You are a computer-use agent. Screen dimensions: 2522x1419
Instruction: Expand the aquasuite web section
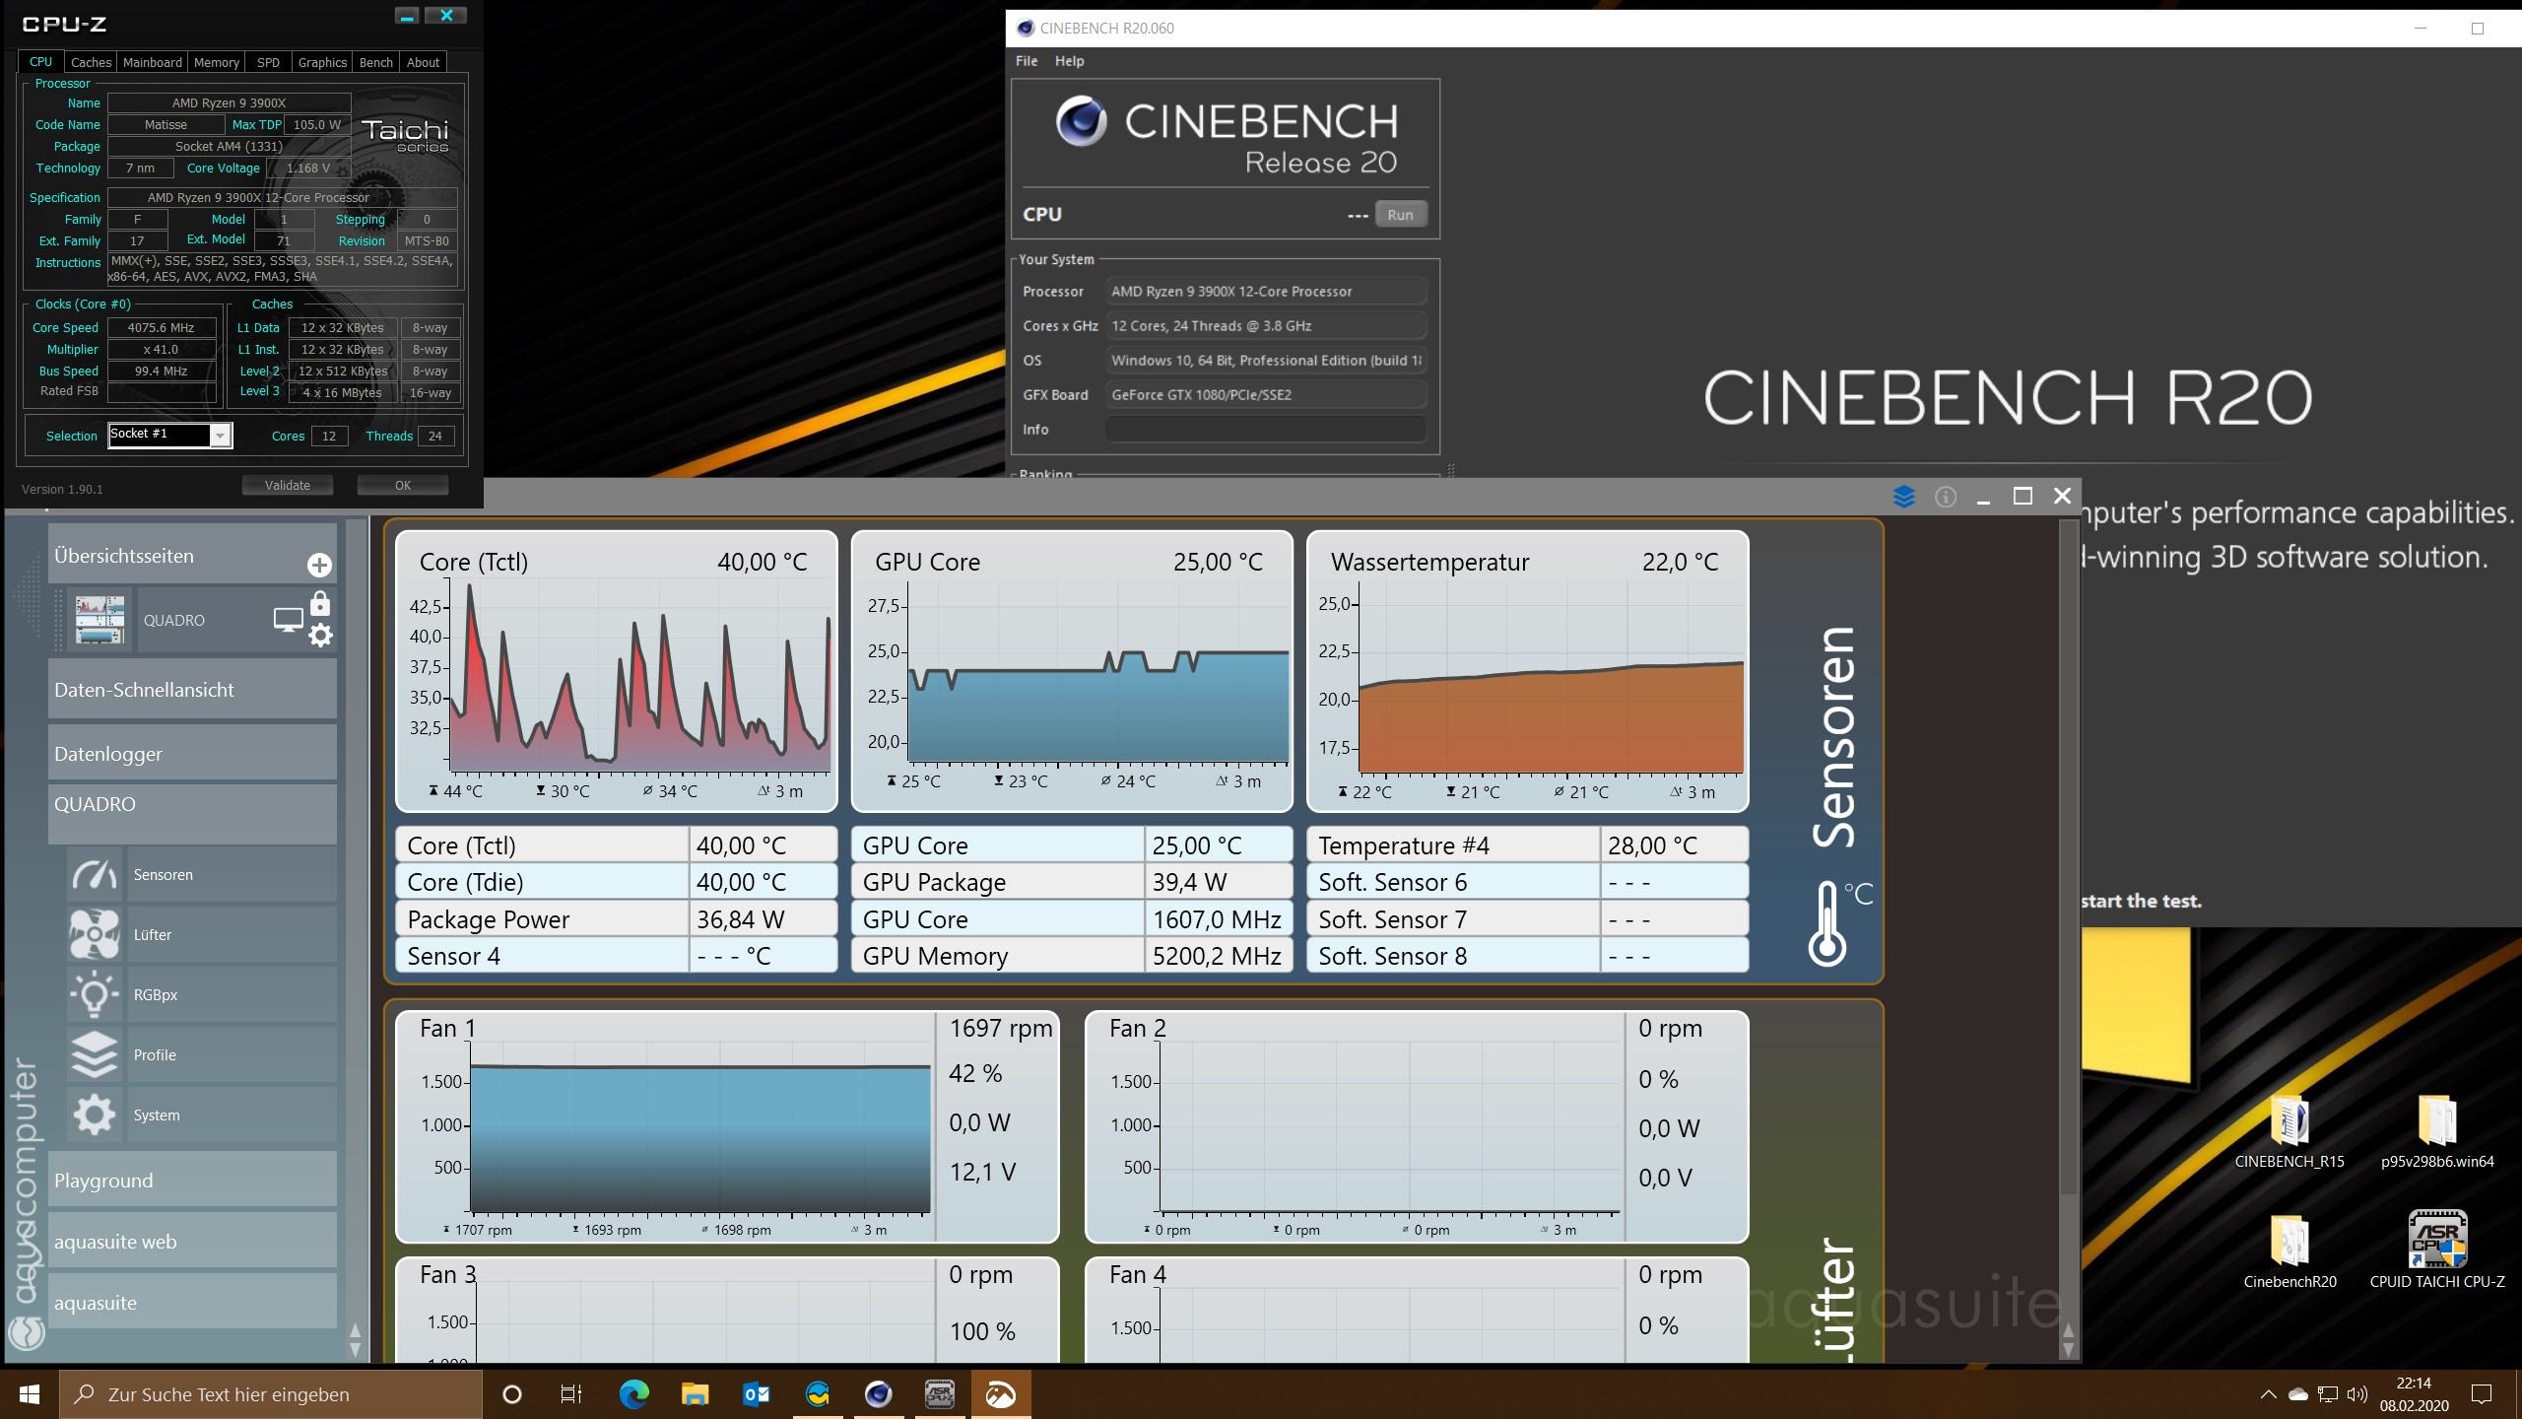[x=192, y=1241]
